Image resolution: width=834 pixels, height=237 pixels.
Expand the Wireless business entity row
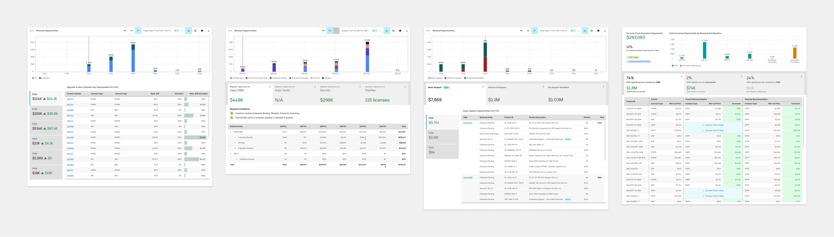click(x=235, y=143)
